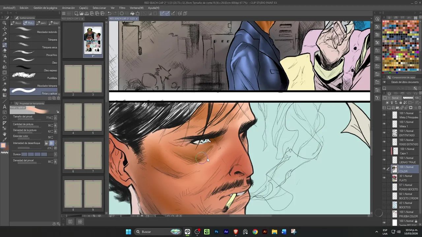Image resolution: width=422 pixels, height=237 pixels.
Task: Hide the LIENAS TRAJE layer
Action: [x=384, y=160]
